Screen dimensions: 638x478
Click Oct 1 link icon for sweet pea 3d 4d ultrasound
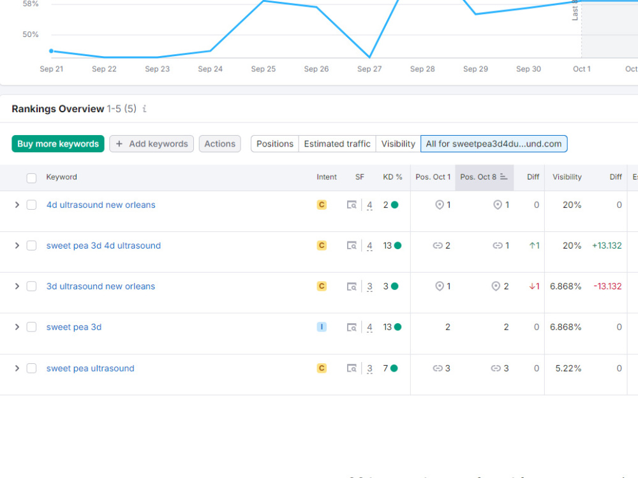tap(438, 245)
